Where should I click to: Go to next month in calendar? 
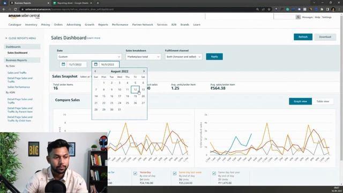[x=144, y=71]
